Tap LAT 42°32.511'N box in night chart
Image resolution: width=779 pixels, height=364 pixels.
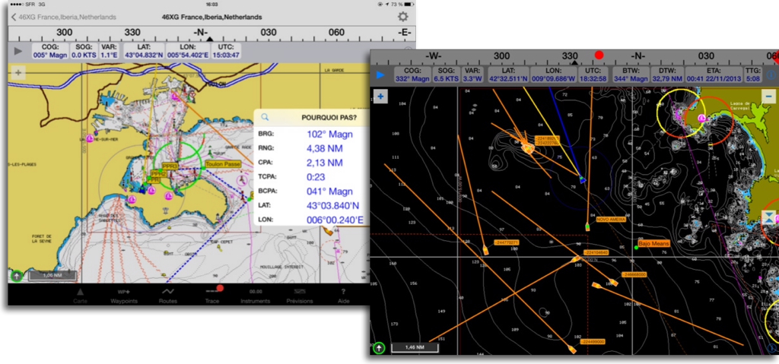508,75
